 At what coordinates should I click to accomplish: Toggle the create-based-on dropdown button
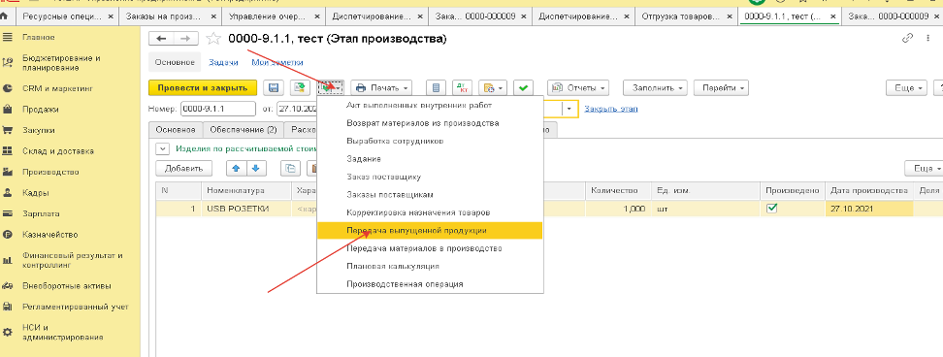pos(331,87)
